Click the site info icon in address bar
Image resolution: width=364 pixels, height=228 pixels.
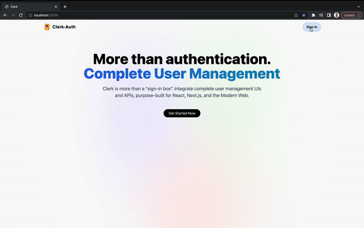[30, 15]
